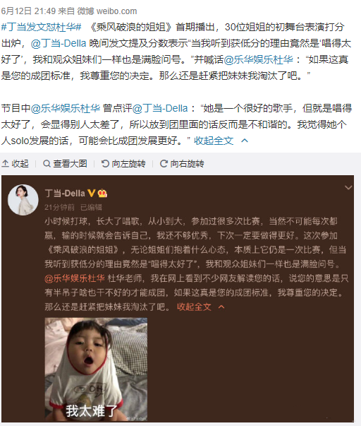Click the crown membership icon beside 丁当-Della

pos(102,193)
